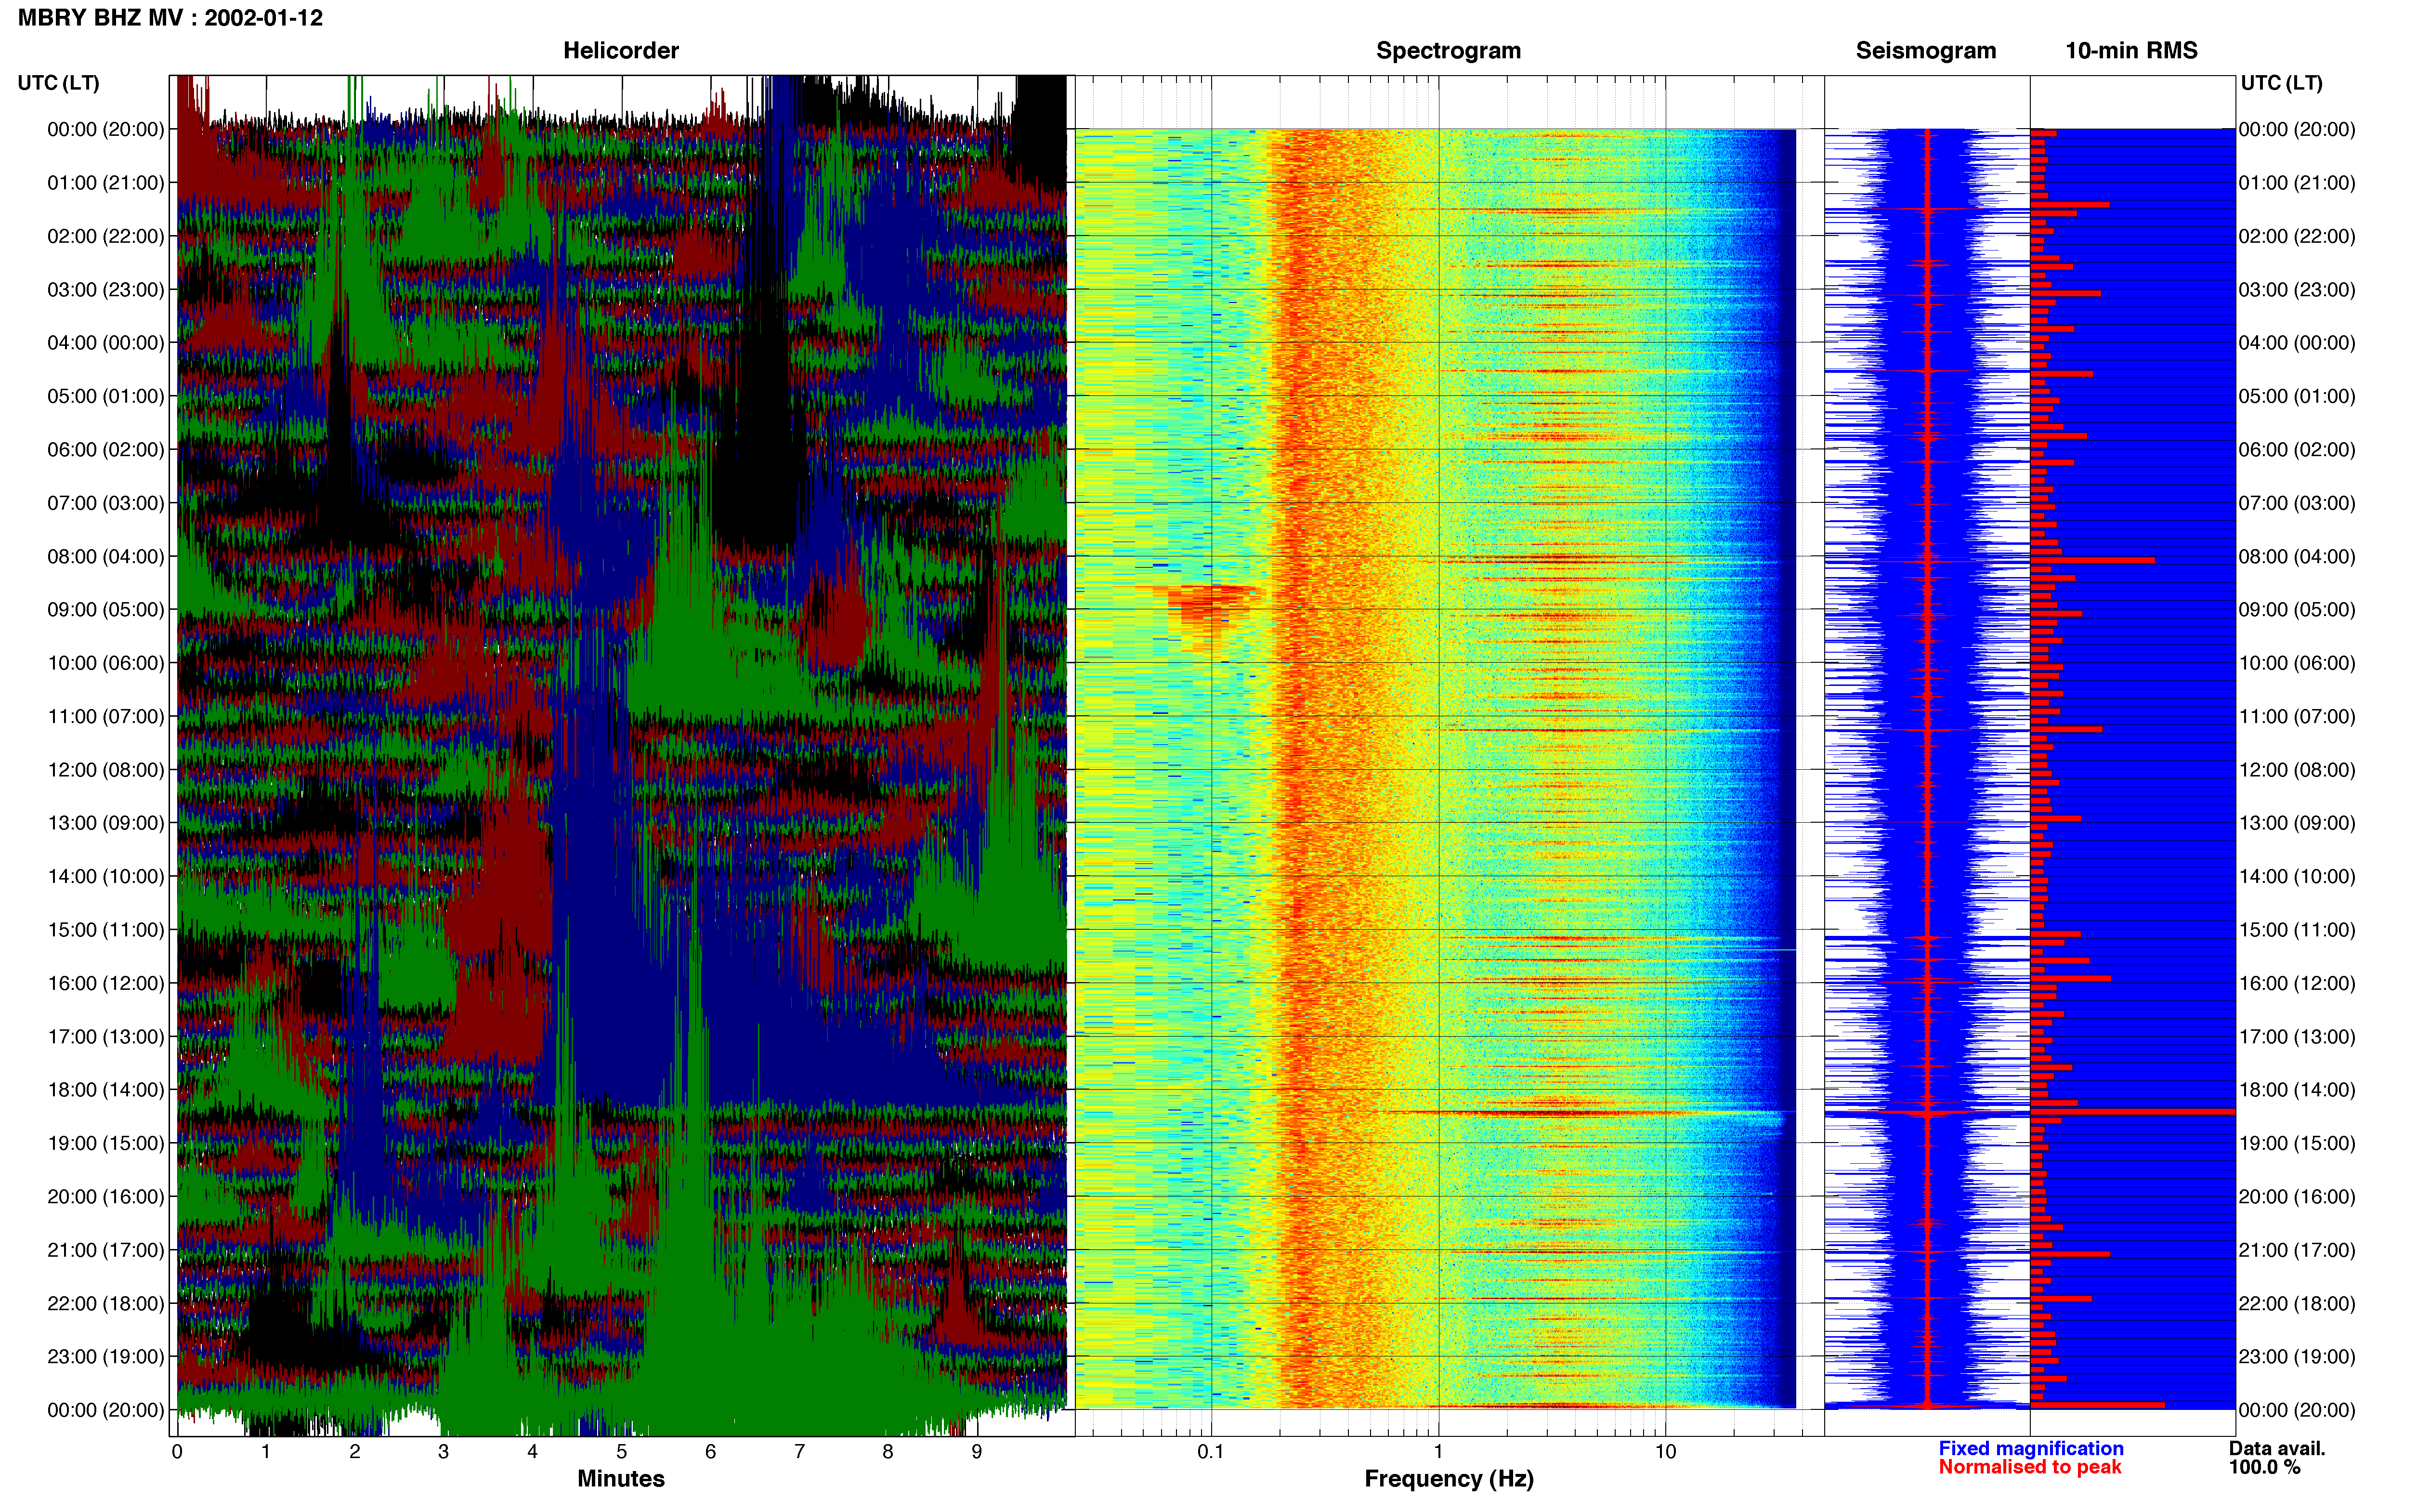The height and width of the screenshot is (1512, 2417).
Task: Click the 0.1 frequency tick label
Action: pyautogui.click(x=1211, y=1451)
